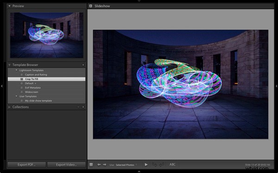Click the Default template icon

click(22, 83)
